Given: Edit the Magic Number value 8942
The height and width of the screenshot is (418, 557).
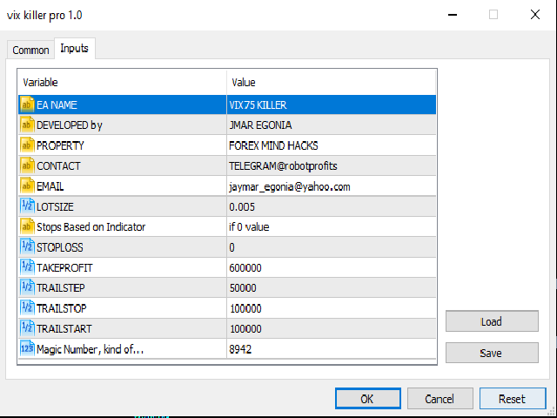Looking at the screenshot, I should click(331, 348).
